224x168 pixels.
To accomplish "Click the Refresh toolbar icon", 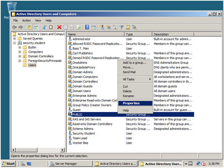I will [72, 27].
